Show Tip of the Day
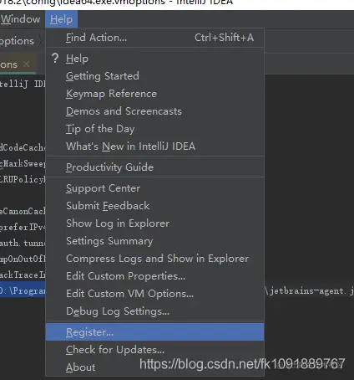The height and width of the screenshot is (380, 354). pos(154,129)
